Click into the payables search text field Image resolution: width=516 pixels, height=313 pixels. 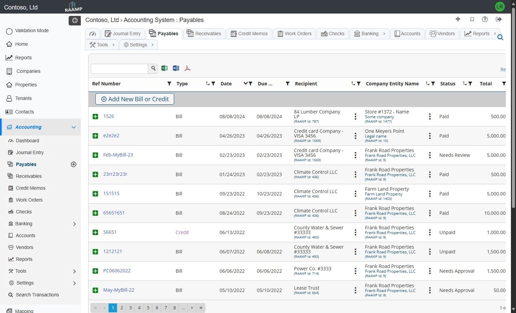click(x=119, y=68)
